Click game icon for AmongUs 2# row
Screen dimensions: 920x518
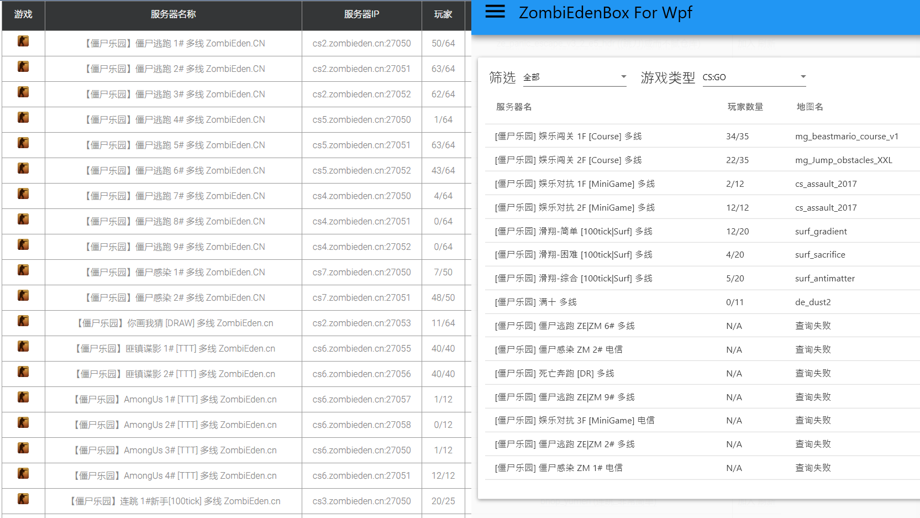click(23, 422)
